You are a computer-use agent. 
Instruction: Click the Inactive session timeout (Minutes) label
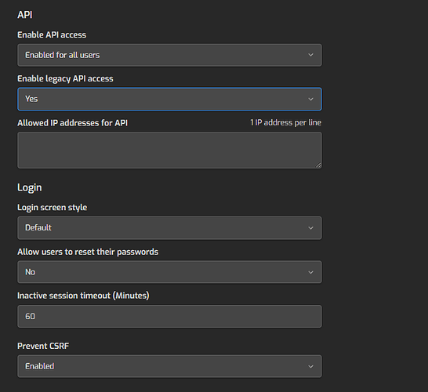[83, 296]
